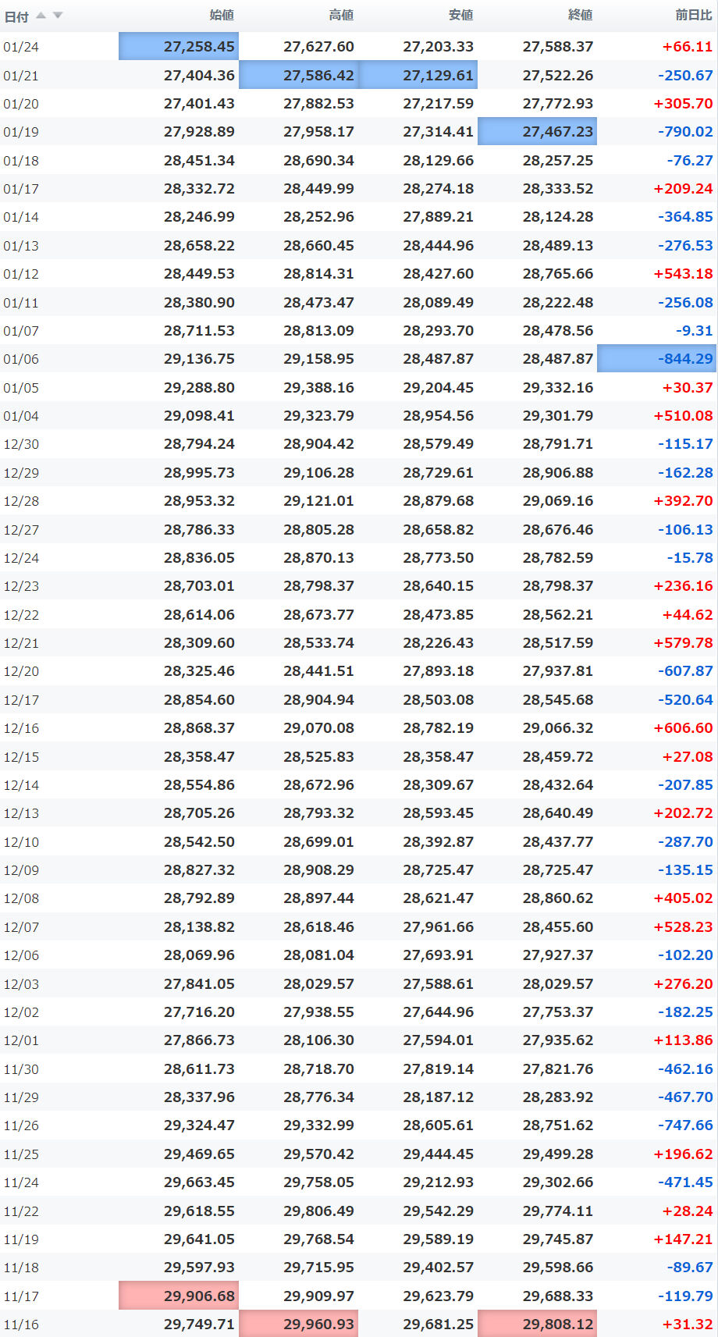Click close value 29,069.16
Viewport: 718px width, 1337px height.
click(558, 501)
